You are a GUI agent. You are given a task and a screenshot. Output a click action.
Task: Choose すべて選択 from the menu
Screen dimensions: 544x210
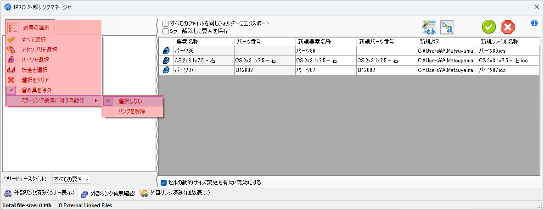(54, 40)
